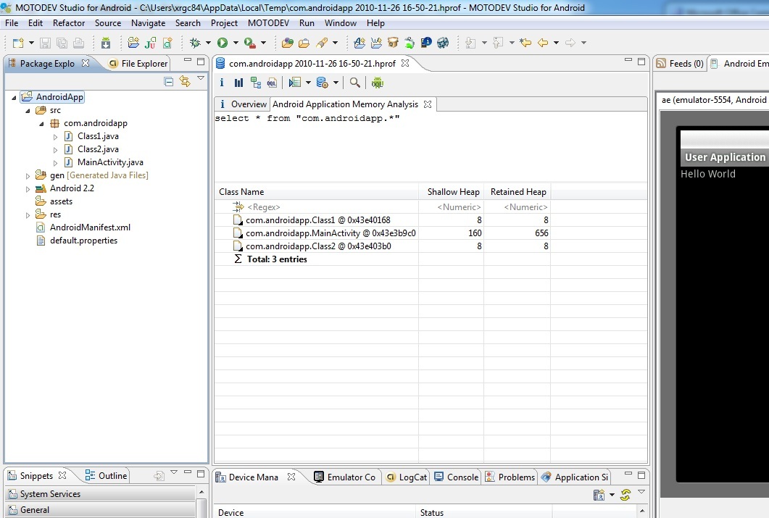Open the File menu
Viewport: 769px width, 518px height.
pos(12,23)
